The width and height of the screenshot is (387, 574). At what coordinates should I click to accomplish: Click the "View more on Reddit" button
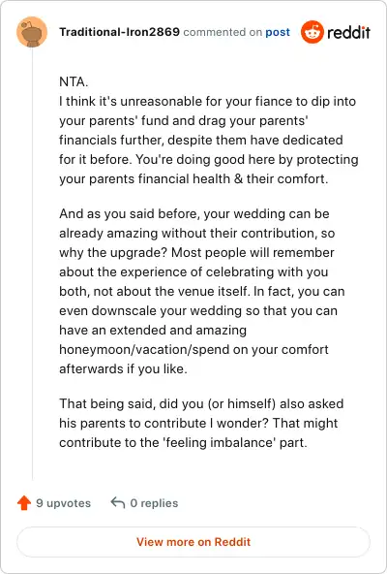click(x=193, y=542)
